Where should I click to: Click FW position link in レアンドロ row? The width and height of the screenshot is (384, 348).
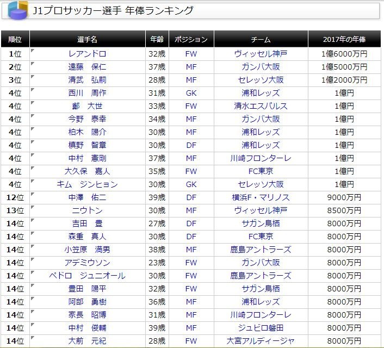(x=191, y=54)
